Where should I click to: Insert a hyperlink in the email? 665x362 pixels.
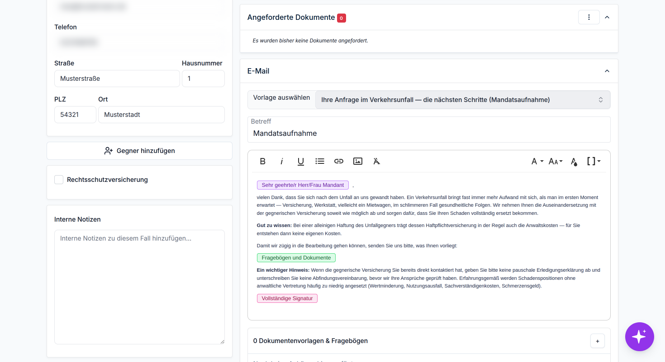339,161
